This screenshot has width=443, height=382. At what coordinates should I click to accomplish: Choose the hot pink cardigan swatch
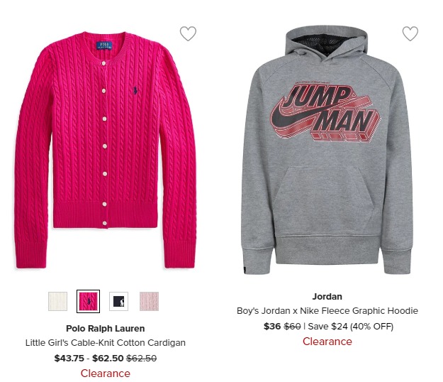(88, 301)
